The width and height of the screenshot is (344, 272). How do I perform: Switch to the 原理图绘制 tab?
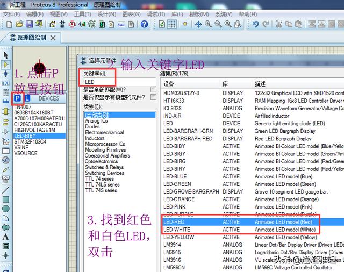(x=31, y=38)
